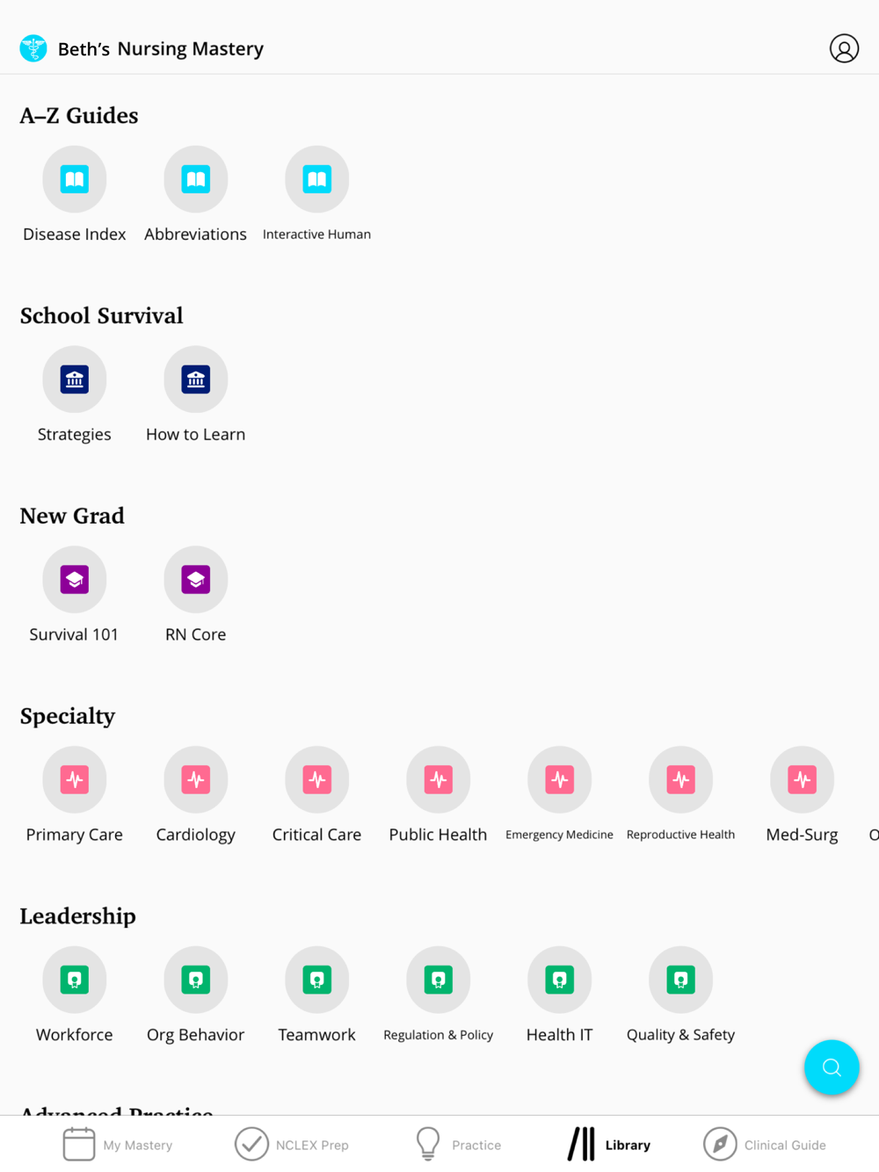Image resolution: width=879 pixels, height=1172 pixels.
Task: Open the Critical Care specialty
Action: (317, 780)
